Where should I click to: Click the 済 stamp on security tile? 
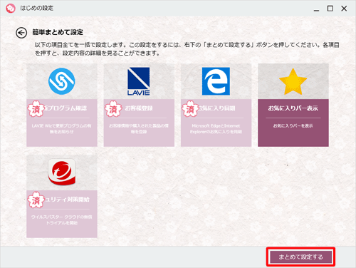36,200
